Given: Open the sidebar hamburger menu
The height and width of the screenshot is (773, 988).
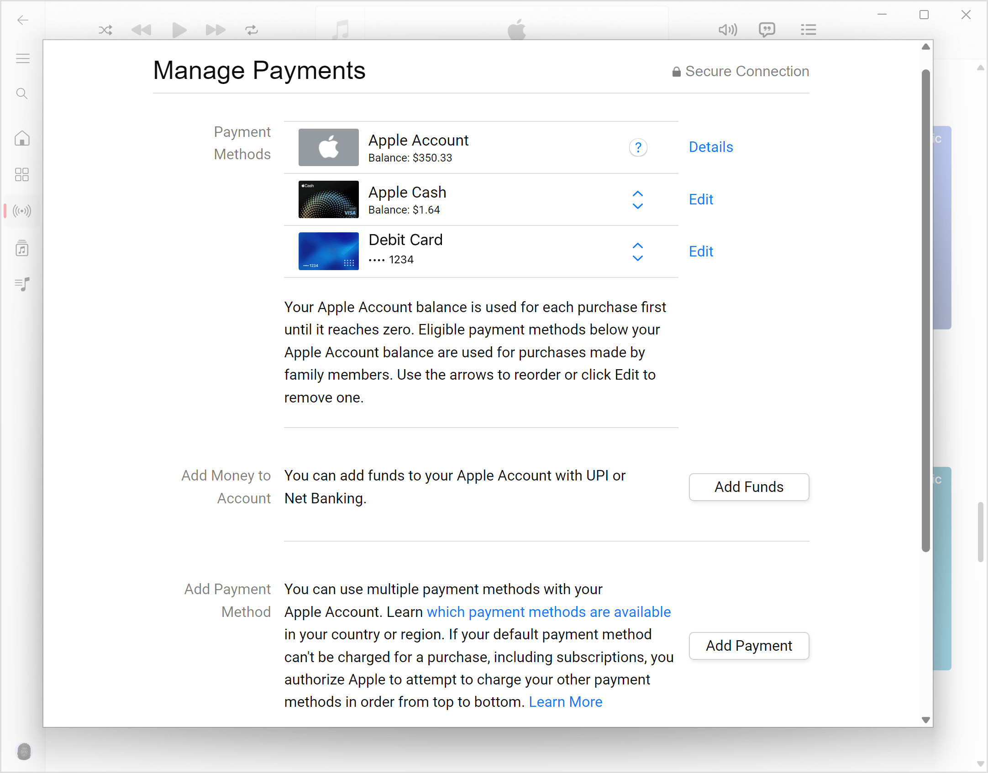Looking at the screenshot, I should click(22, 58).
